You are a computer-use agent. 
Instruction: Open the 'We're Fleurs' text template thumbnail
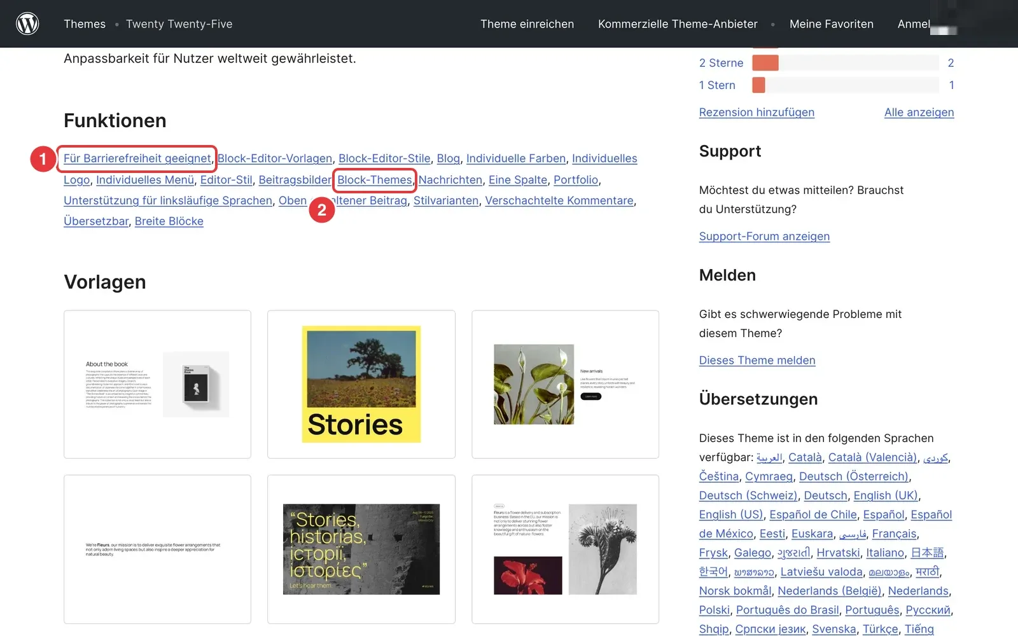point(157,550)
